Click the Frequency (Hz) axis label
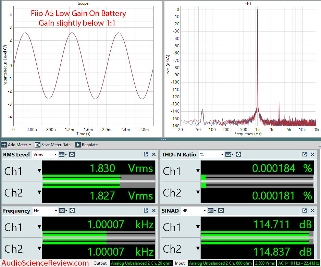This screenshot has width=321, height=267. [248, 134]
